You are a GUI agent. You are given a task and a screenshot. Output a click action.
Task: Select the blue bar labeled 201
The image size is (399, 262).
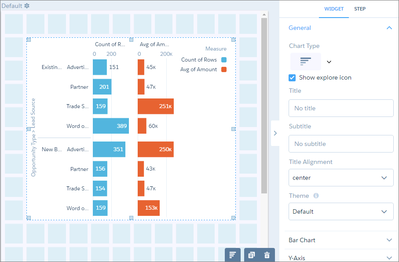pyautogui.click(x=102, y=87)
